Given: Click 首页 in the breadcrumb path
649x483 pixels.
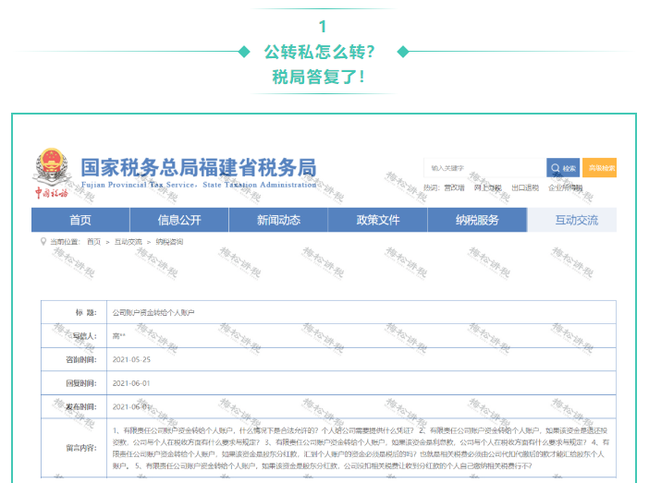Looking at the screenshot, I should coord(93,242).
